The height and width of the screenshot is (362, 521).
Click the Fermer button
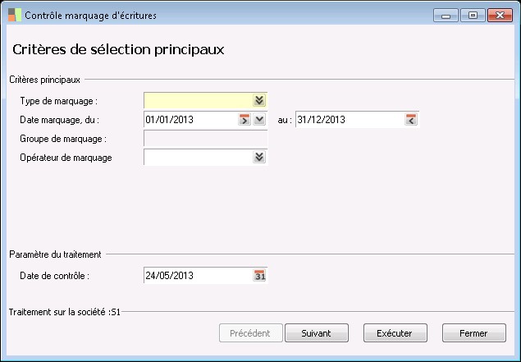(473, 333)
